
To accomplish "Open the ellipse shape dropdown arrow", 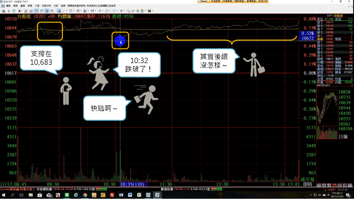I will [117, 11].
